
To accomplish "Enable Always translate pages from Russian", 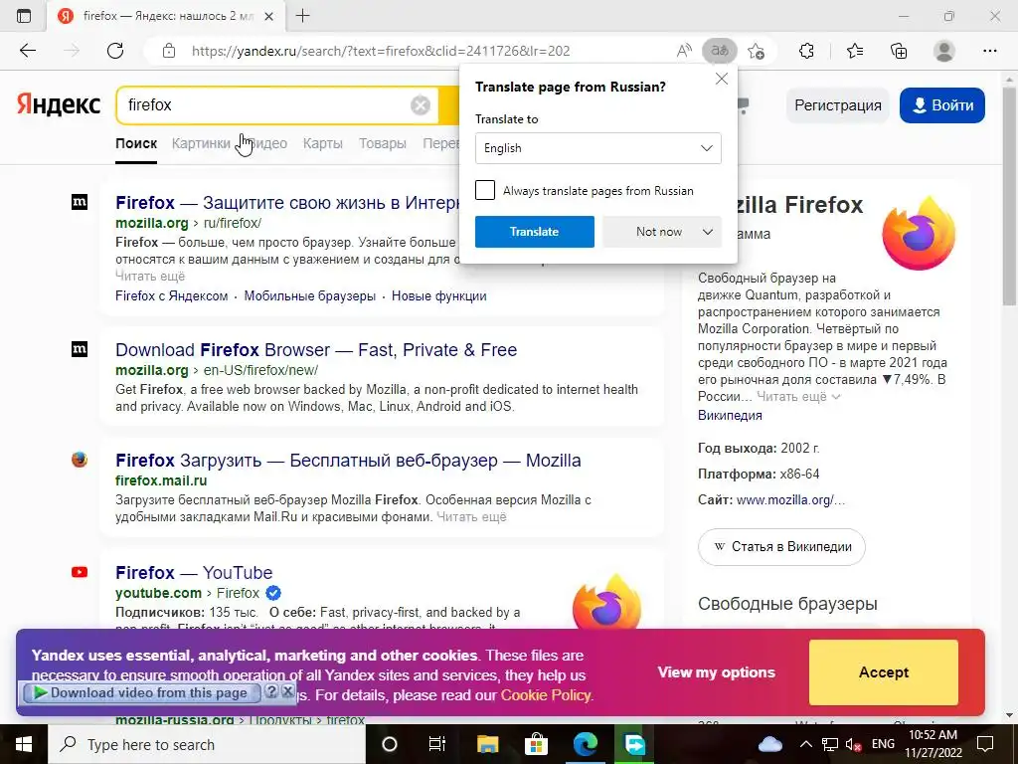I will point(485,190).
